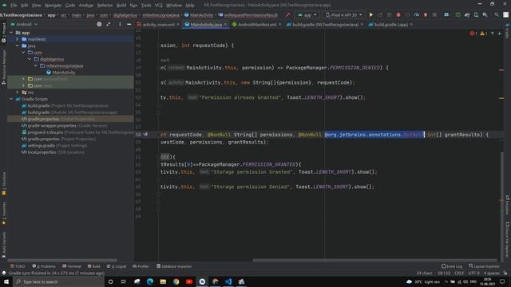Click the build hammer icon
The image size is (511, 287).
point(287,15)
